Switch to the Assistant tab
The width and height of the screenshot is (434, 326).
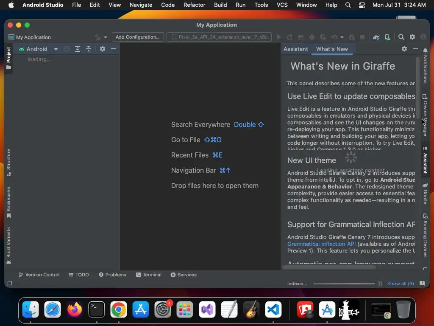(295, 49)
